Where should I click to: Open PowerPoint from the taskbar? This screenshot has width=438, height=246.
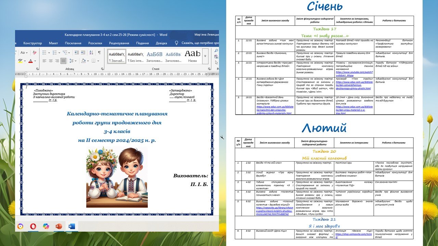pyautogui.click(x=59, y=226)
